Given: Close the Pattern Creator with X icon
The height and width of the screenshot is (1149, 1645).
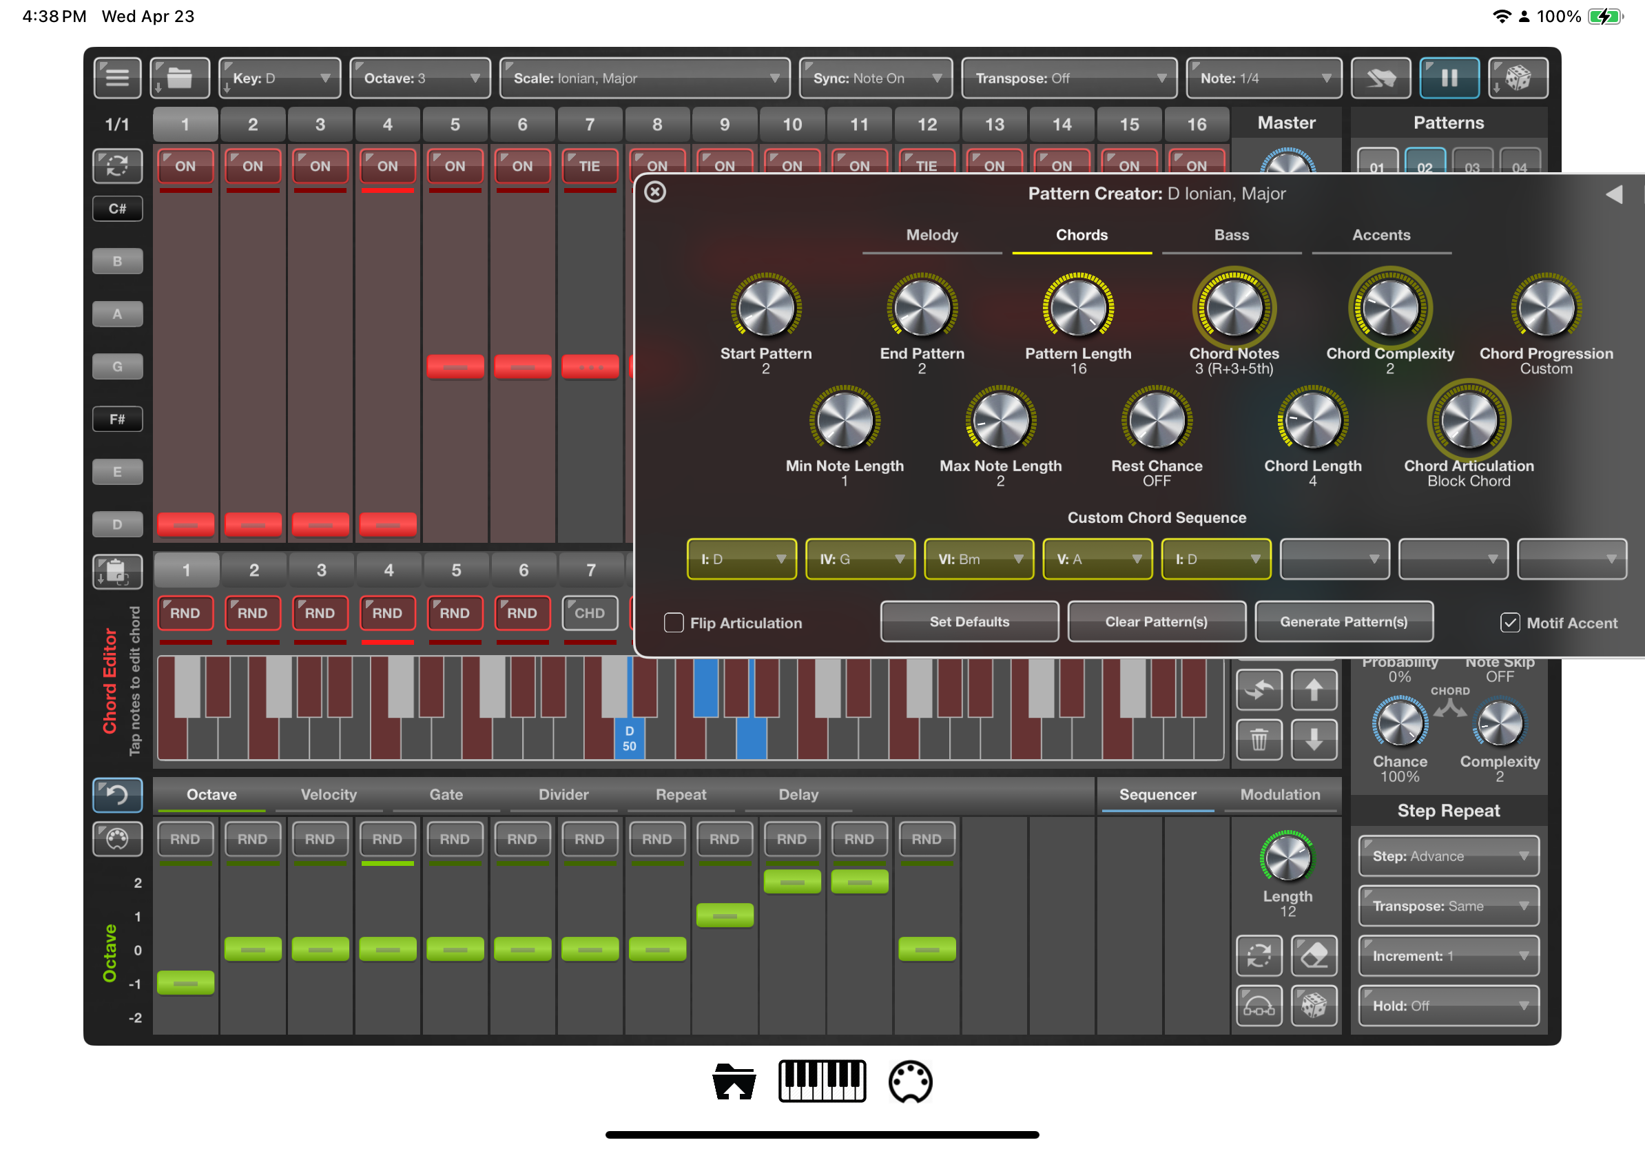Looking at the screenshot, I should click(655, 192).
